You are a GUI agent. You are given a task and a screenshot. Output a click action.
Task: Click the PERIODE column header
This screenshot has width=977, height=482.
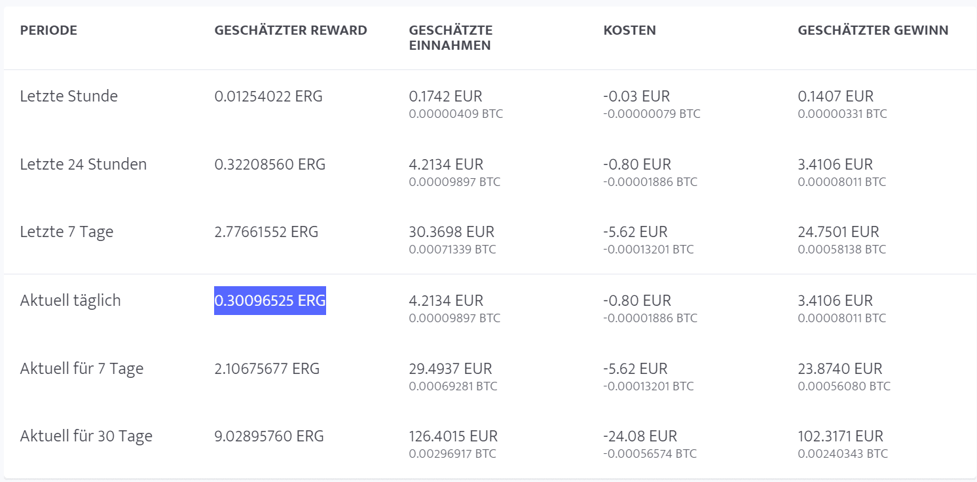(x=48, y=30)
